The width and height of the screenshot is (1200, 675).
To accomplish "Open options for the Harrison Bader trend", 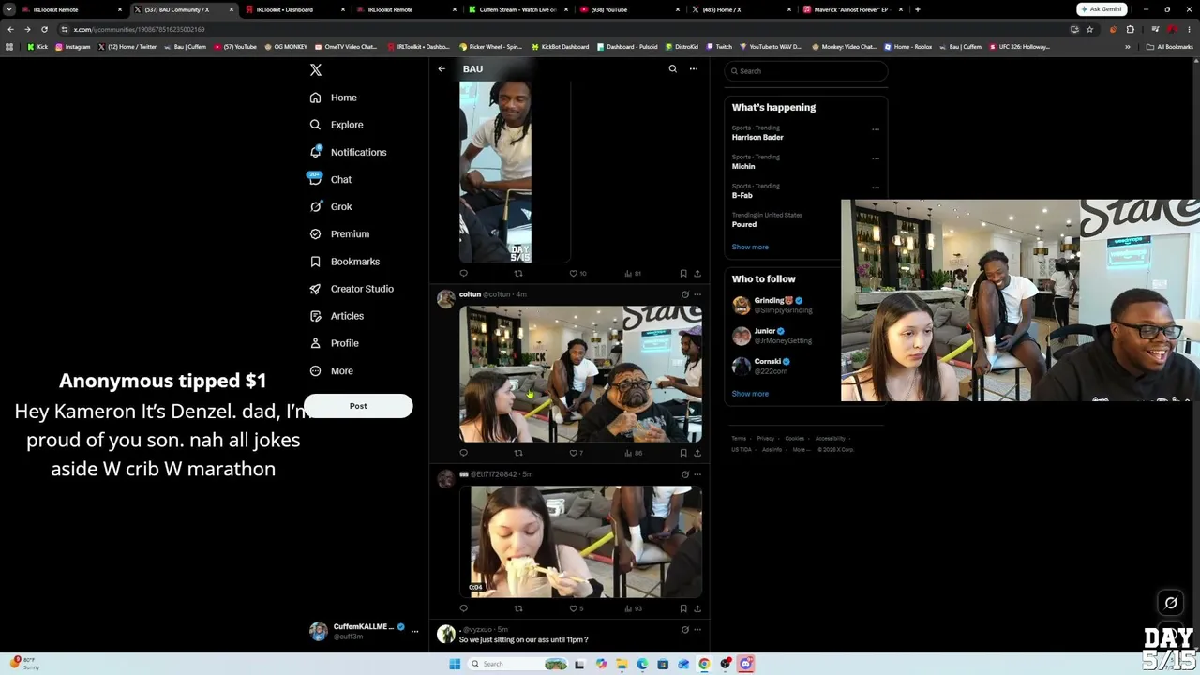I will tap(876, 129).
